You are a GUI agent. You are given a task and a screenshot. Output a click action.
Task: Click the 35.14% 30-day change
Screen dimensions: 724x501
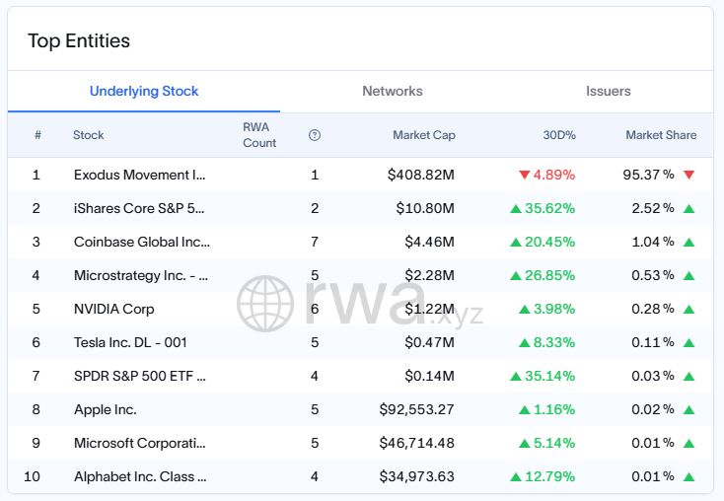(543, 376)
